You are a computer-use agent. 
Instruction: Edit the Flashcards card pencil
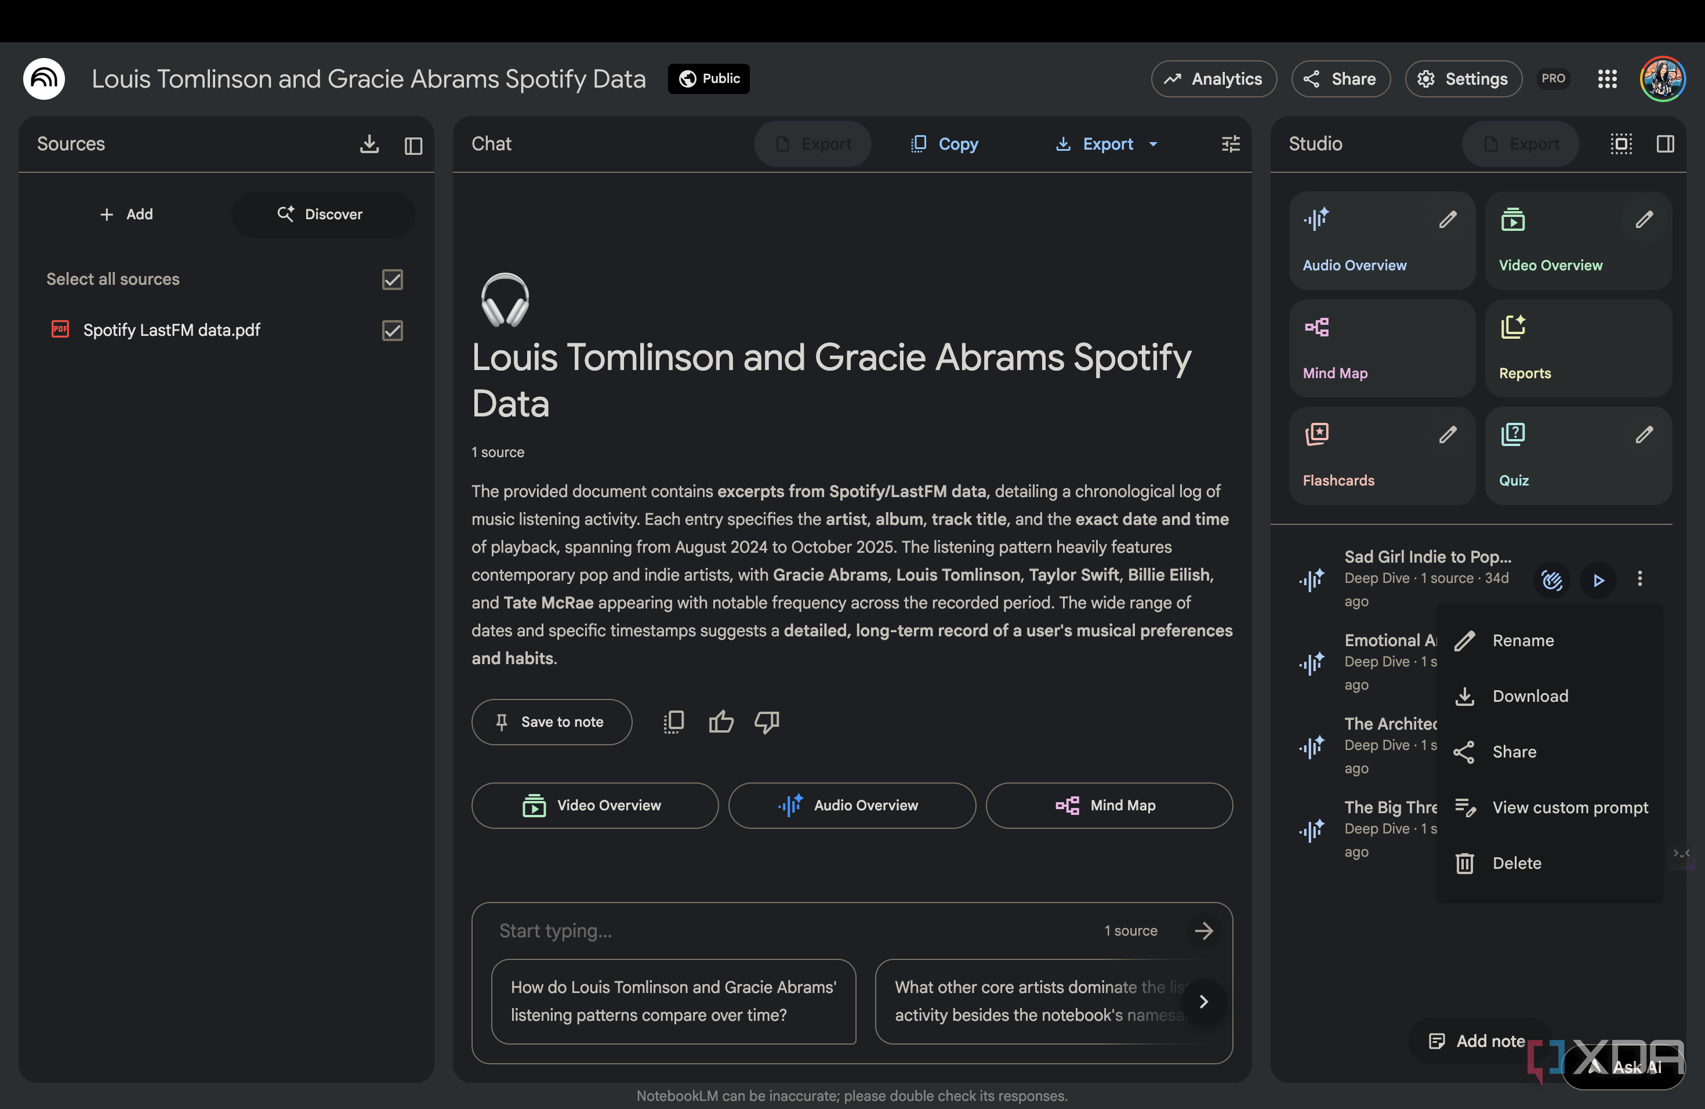coord(1448,434)
